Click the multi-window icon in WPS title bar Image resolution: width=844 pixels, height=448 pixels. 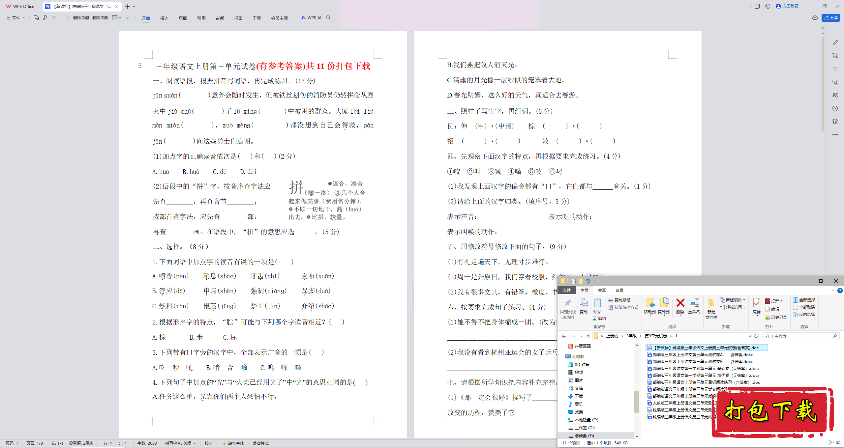757,6
